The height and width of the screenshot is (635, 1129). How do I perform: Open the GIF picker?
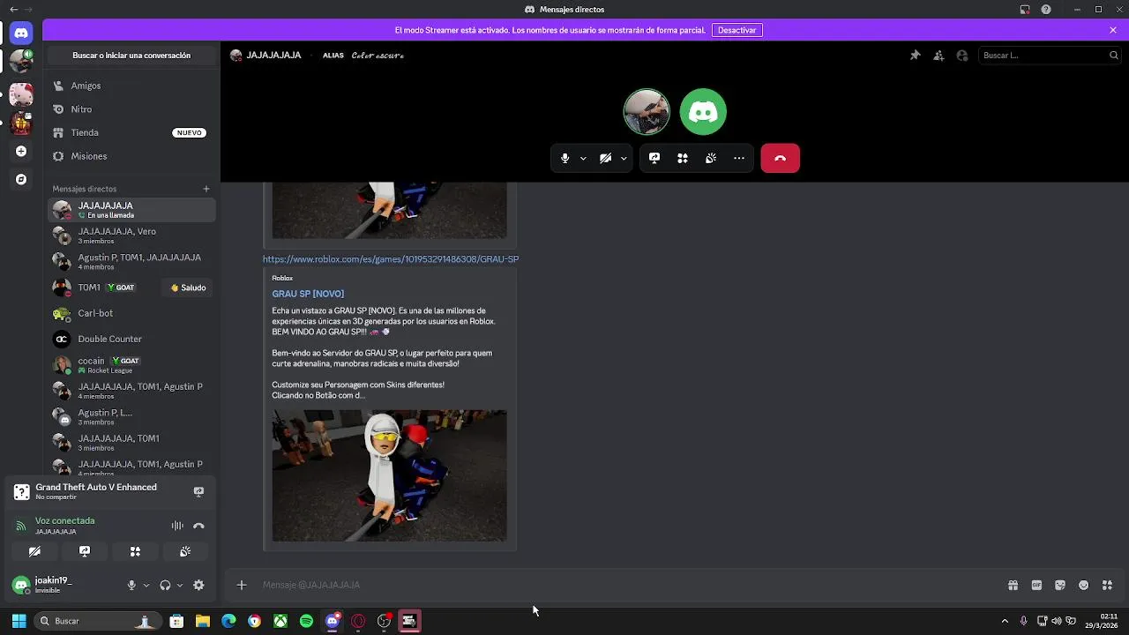coord(1036,585)
